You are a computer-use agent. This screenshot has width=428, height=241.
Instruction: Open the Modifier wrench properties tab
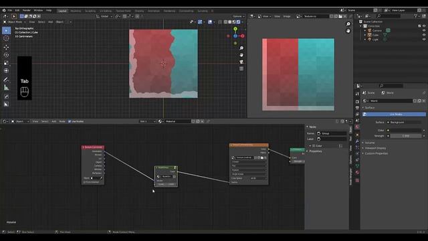(357, 141)
